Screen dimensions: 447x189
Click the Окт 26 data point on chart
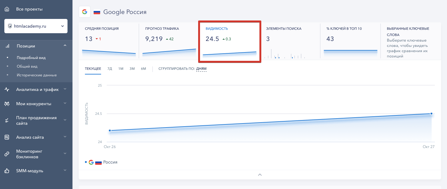[110, 131]
